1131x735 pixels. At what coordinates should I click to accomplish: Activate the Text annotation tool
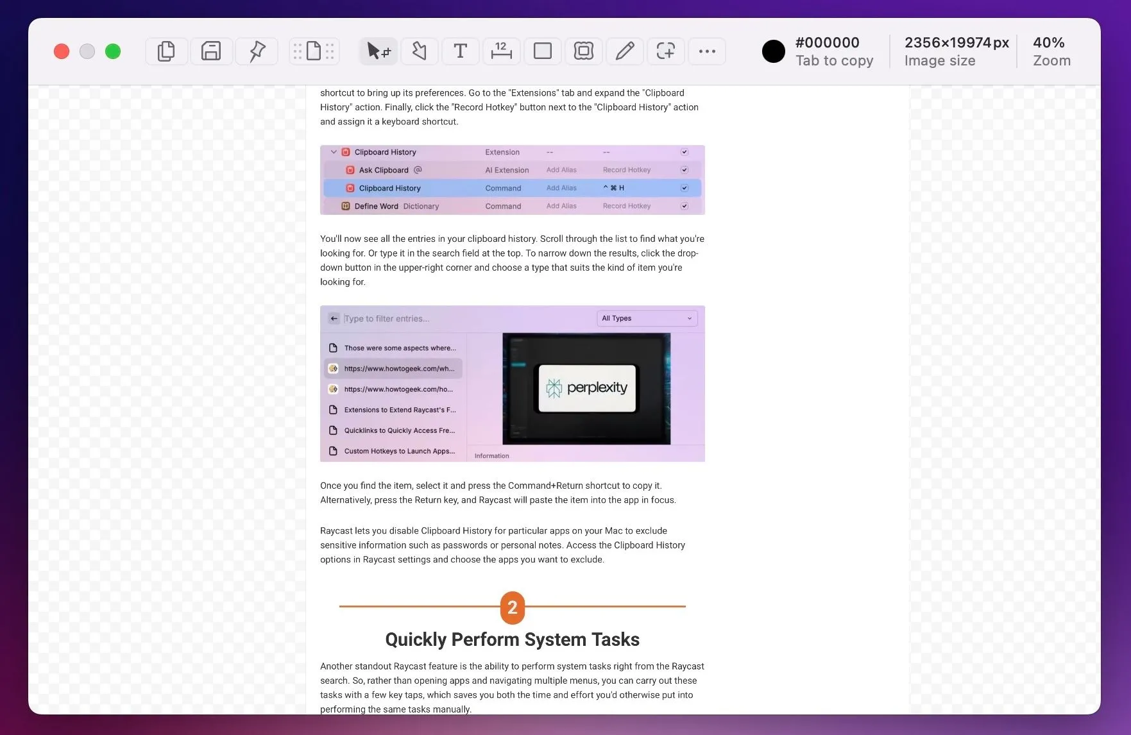point(460,51)
